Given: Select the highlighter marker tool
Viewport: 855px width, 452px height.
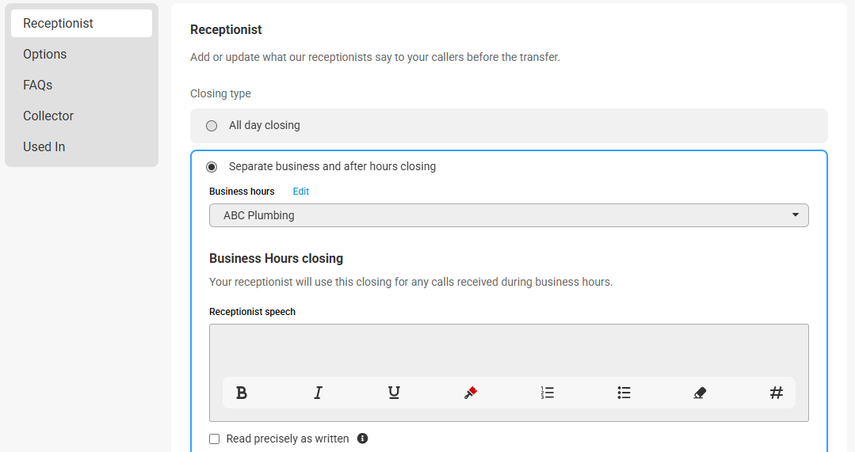Looking at the screenshot, I should pos(471,393).
